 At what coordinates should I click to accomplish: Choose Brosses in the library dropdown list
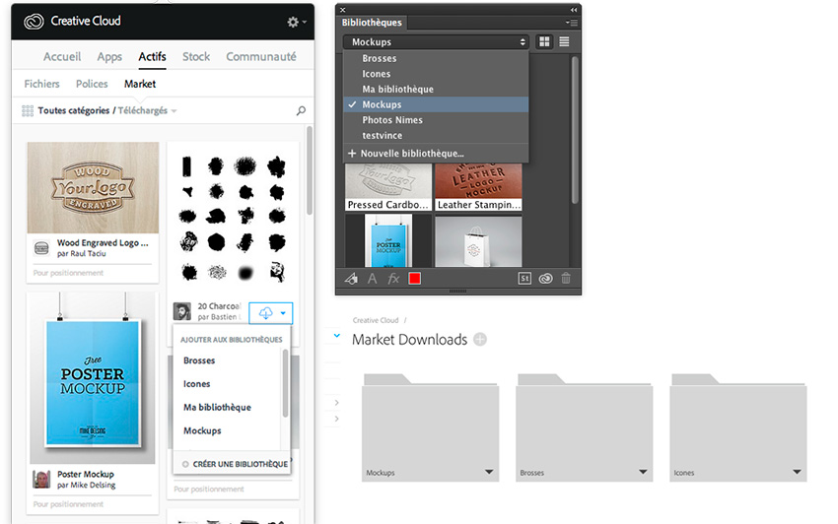click(x=436, y=58)
